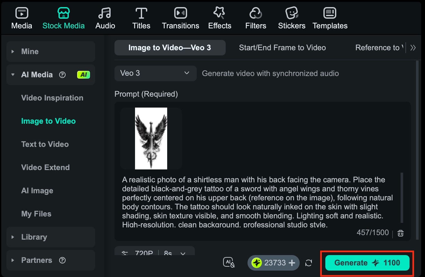Image resolution: width=425 pixels, height=277 pixels.
Task: Click the AI watermark removal icon
Action: click(x=228, y=263)
